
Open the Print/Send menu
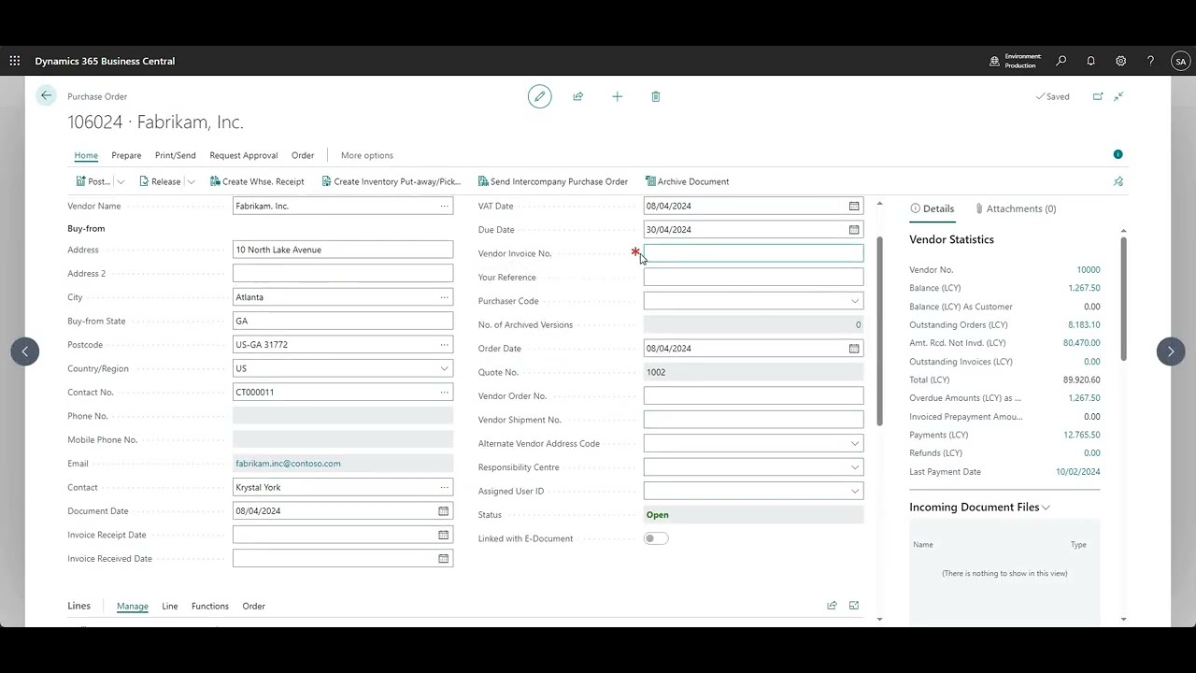coord(176,155)
